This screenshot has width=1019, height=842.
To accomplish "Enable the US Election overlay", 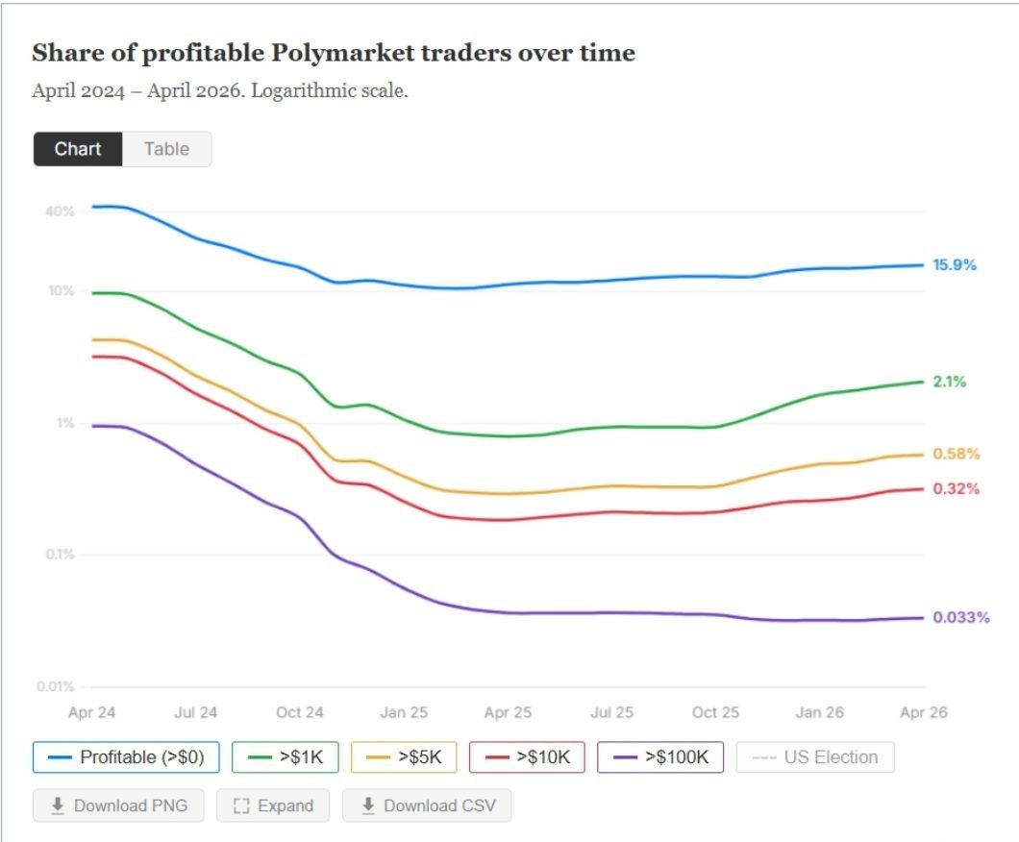I will [814, 757].
